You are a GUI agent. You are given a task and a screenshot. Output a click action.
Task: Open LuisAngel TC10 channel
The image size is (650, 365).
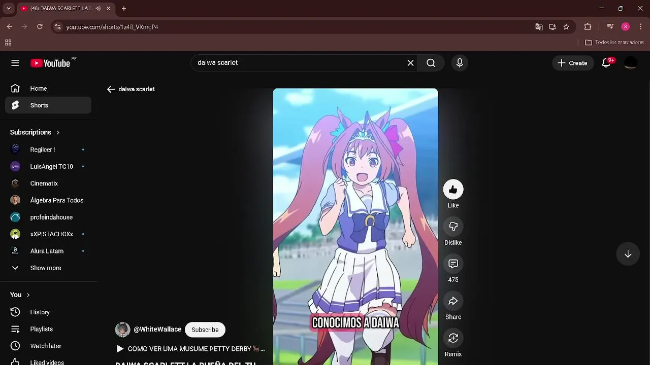[x=48, y=166]
